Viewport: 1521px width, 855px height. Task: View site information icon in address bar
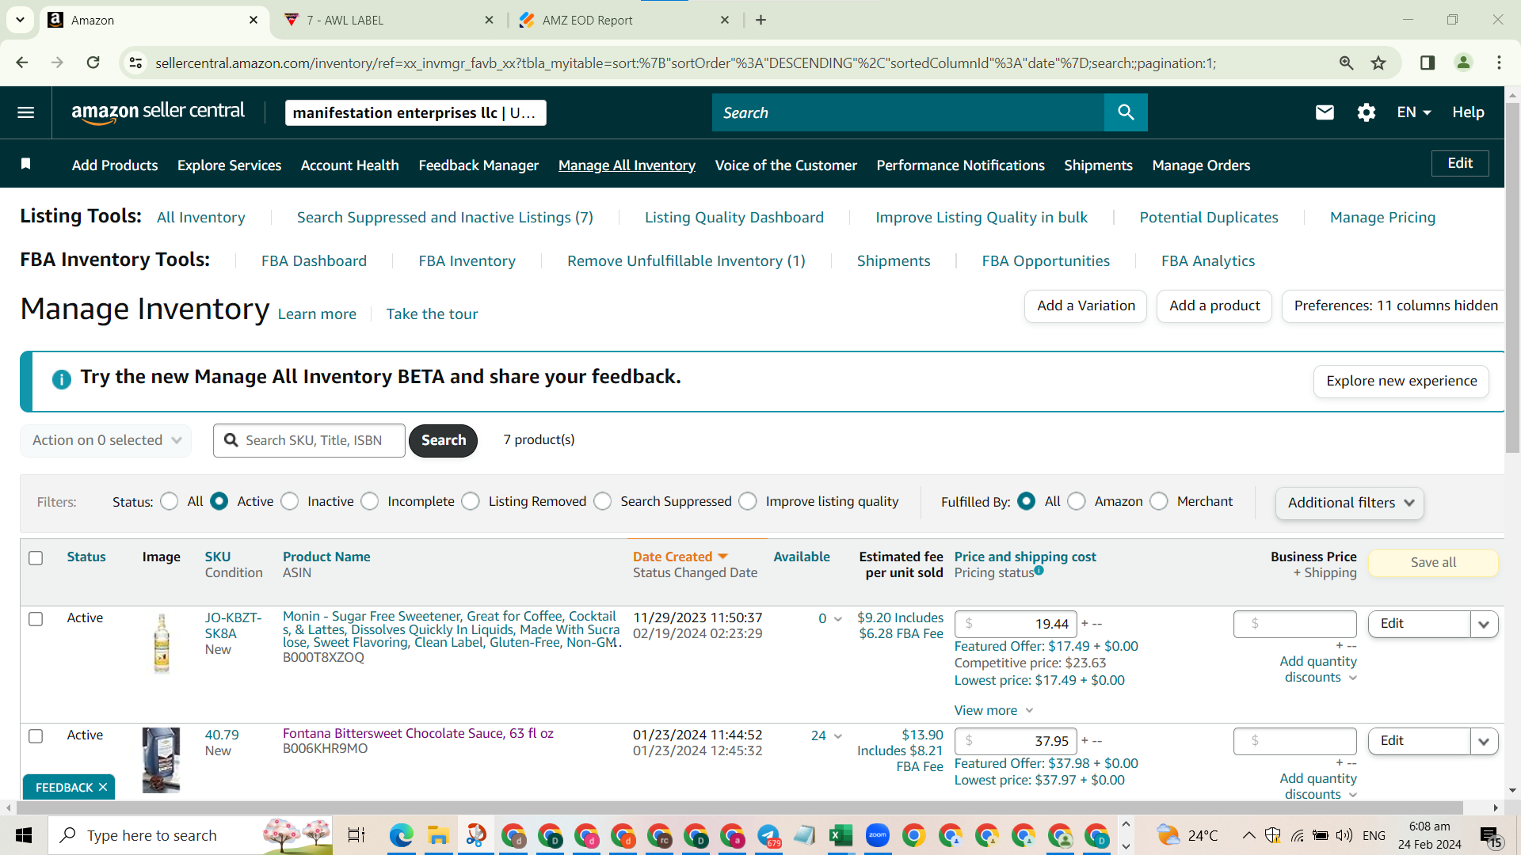[x=135, y=63]
